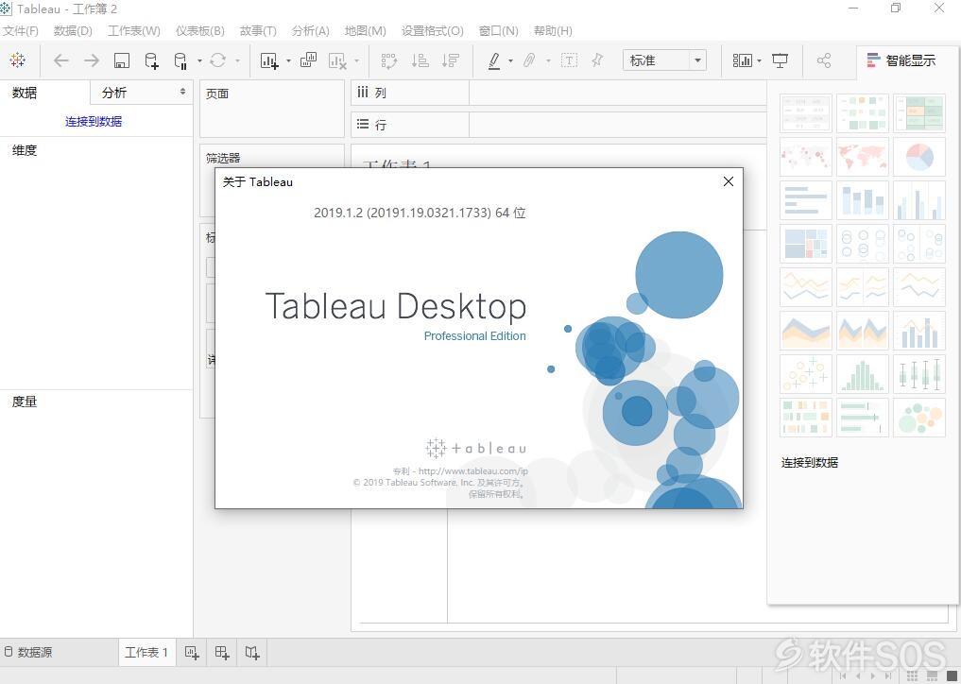The image size is (961, 684).
Task: Expand the new worksheet dropdown arrow
Action: coord(288,60)
